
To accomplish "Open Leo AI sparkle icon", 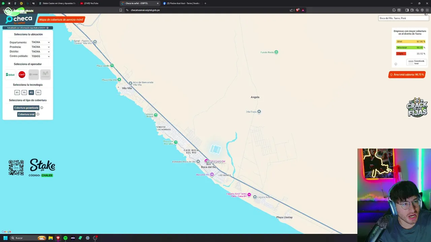I will pos(417,10).
